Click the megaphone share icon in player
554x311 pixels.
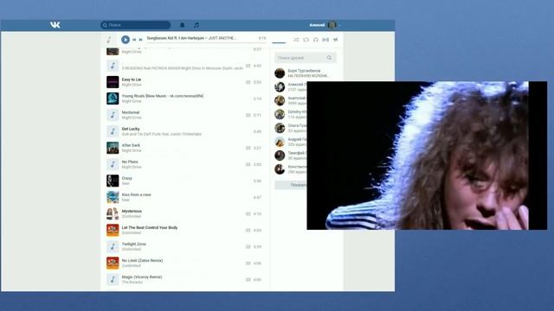pos(335,40)
